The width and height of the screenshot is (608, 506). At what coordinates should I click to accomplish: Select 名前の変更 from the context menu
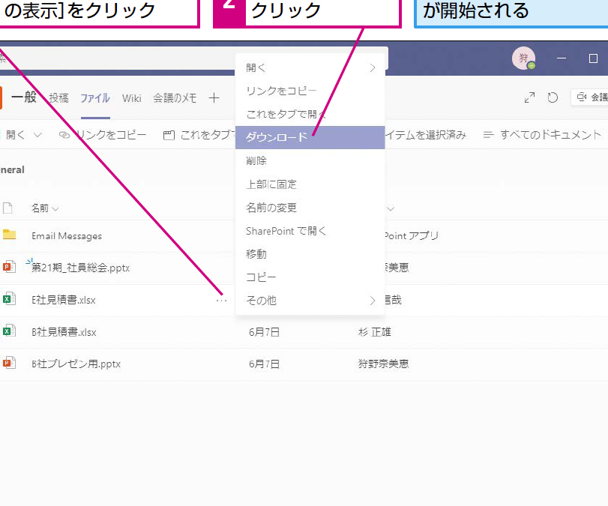(x=271, y=208)
